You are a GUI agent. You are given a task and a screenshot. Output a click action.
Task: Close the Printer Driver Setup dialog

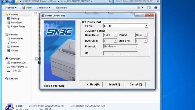[150, 15]
